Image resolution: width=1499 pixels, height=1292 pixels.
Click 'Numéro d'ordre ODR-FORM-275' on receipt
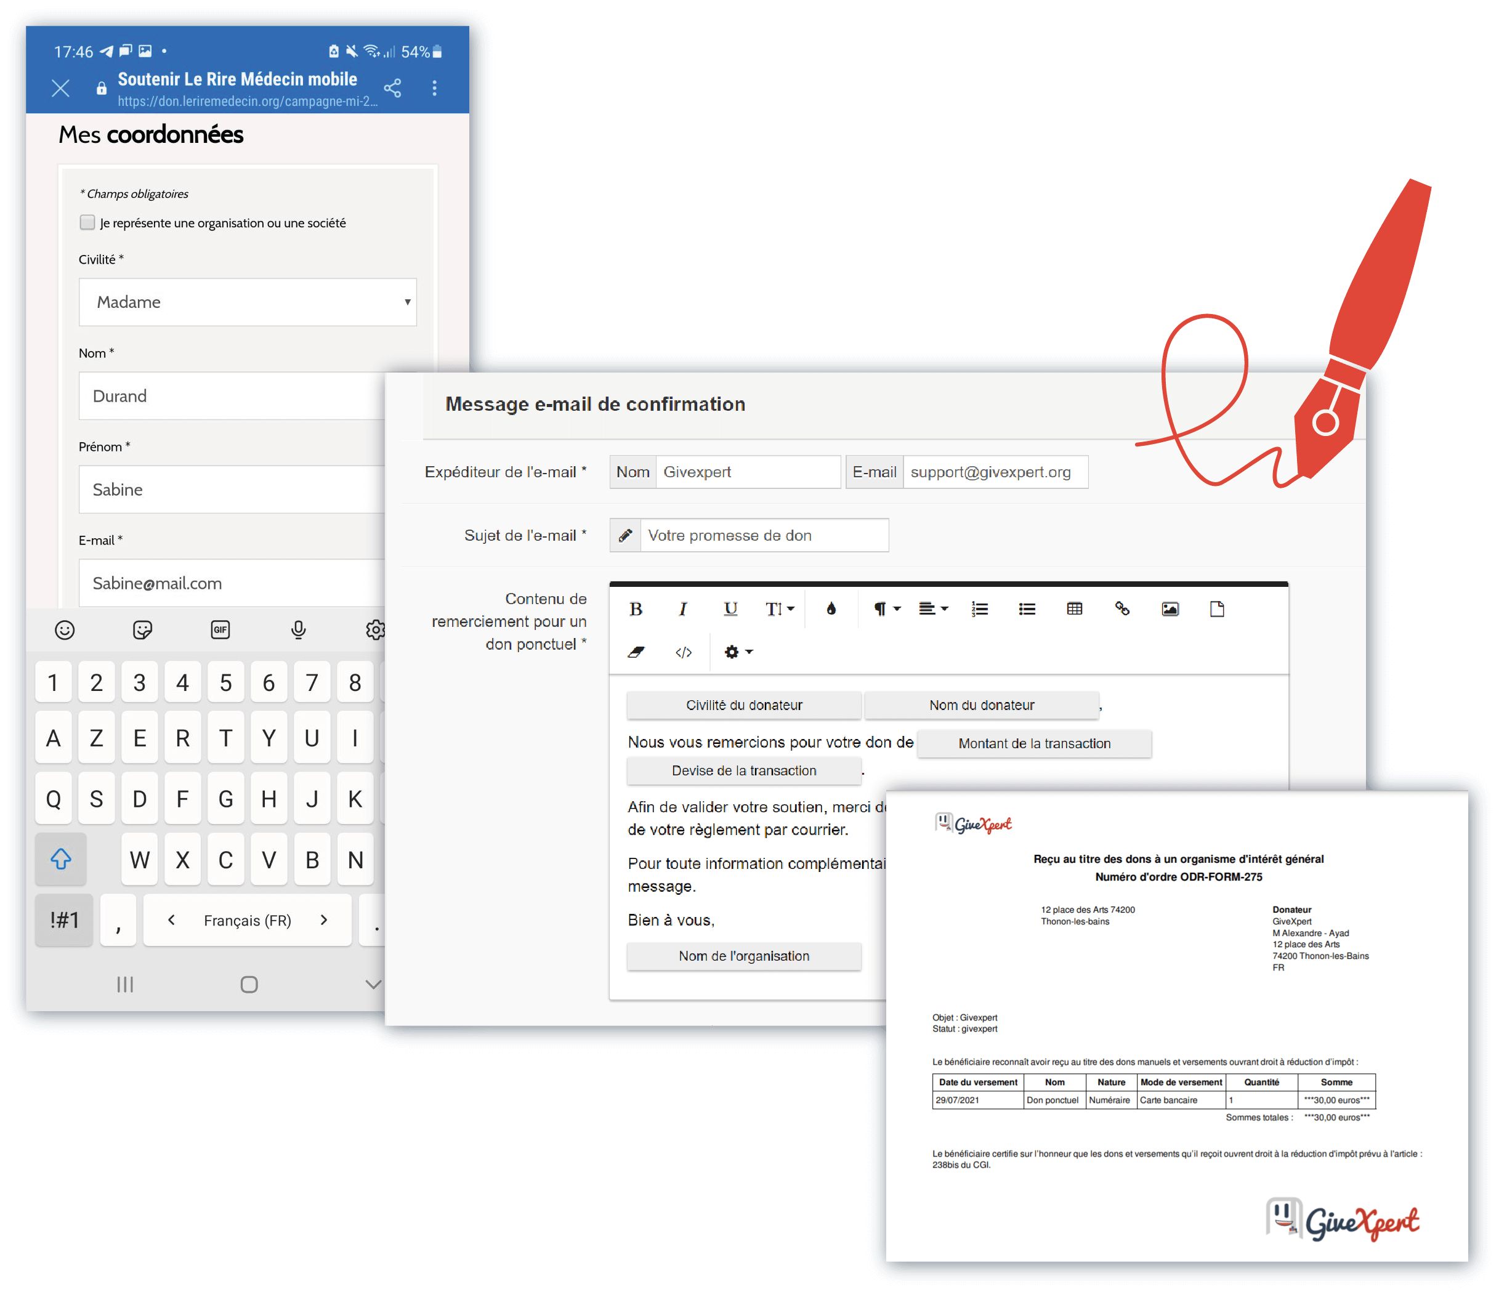click(x=1179, y=877)
